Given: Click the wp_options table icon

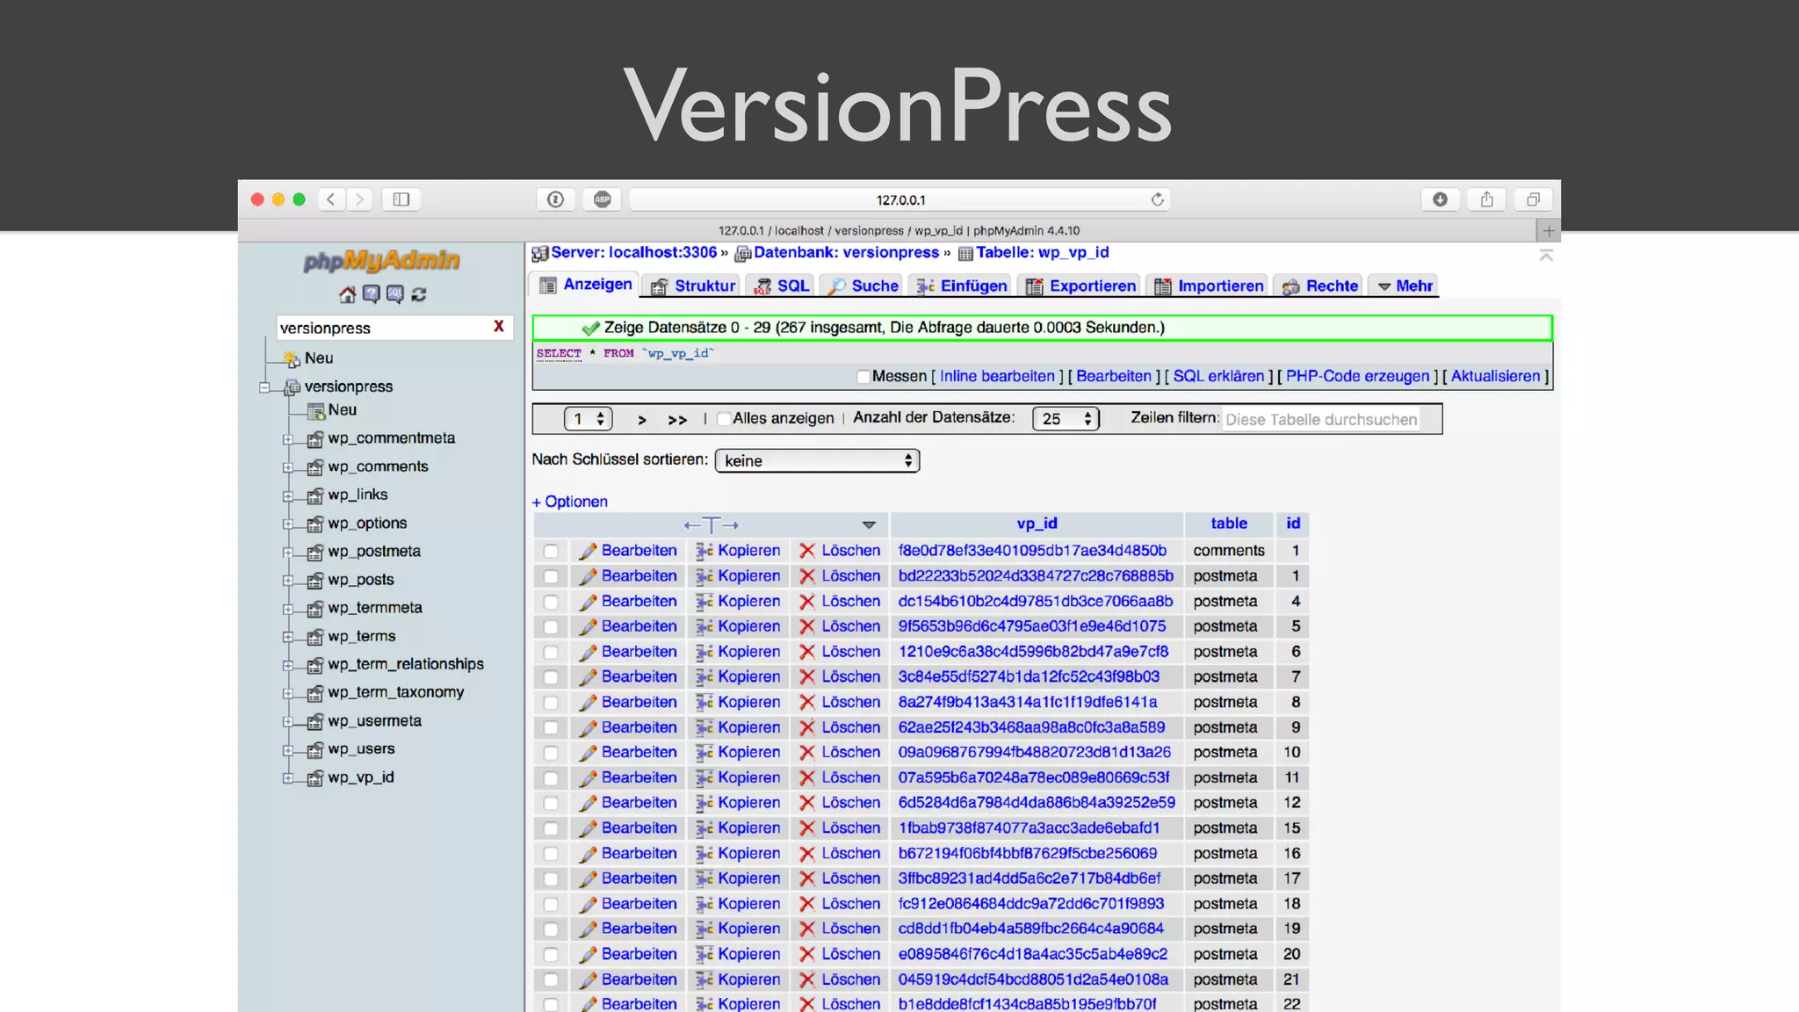Looking at the screenshot, I should pyautogui.click(x=315, y=524).
